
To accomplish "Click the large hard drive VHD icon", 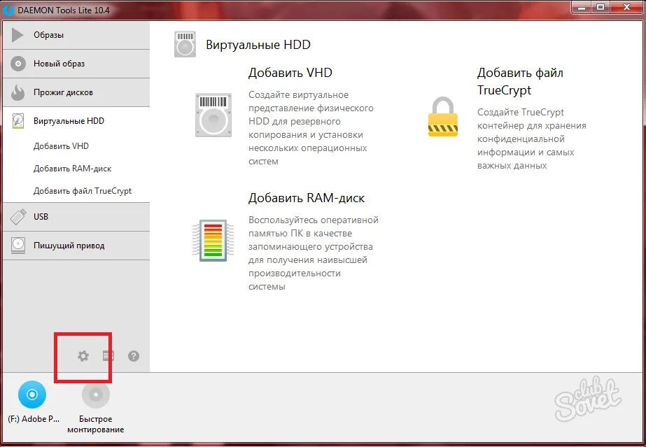I will pos(213,115).
